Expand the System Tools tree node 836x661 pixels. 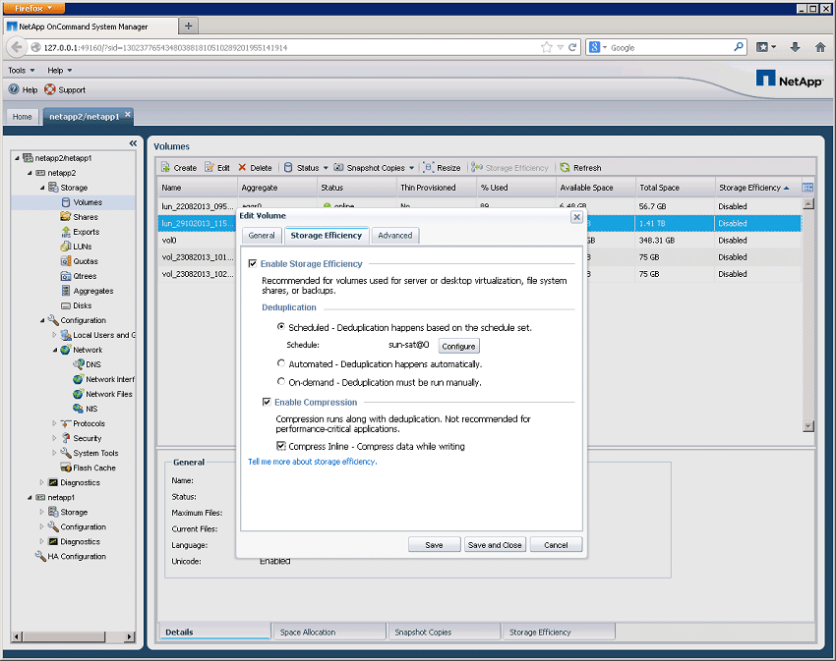tap(54, 453)
